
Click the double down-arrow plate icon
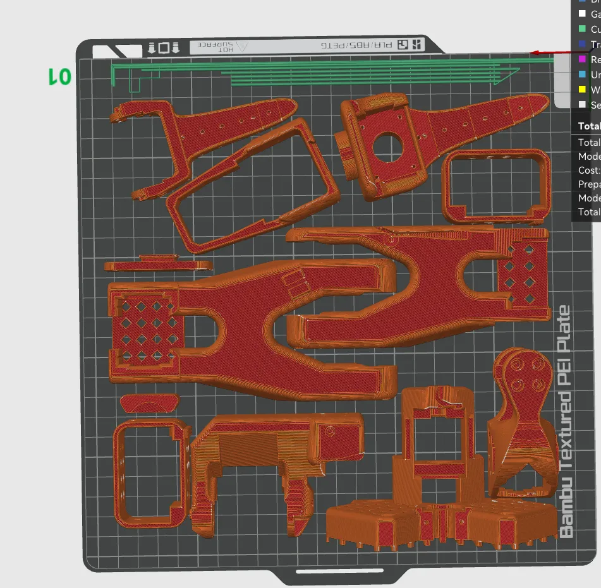[164, 48]
